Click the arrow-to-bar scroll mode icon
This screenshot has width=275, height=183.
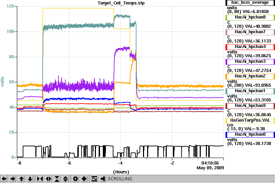[x=102, y=179]
